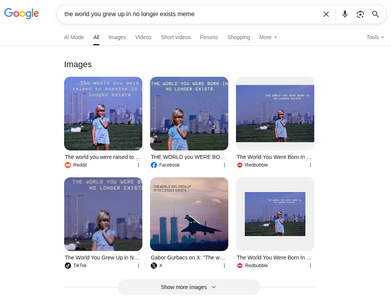Viewport: 391px width, 299px height.
Task: Click 'The World You Grew Up in N...' title
Action: point(102,257)
